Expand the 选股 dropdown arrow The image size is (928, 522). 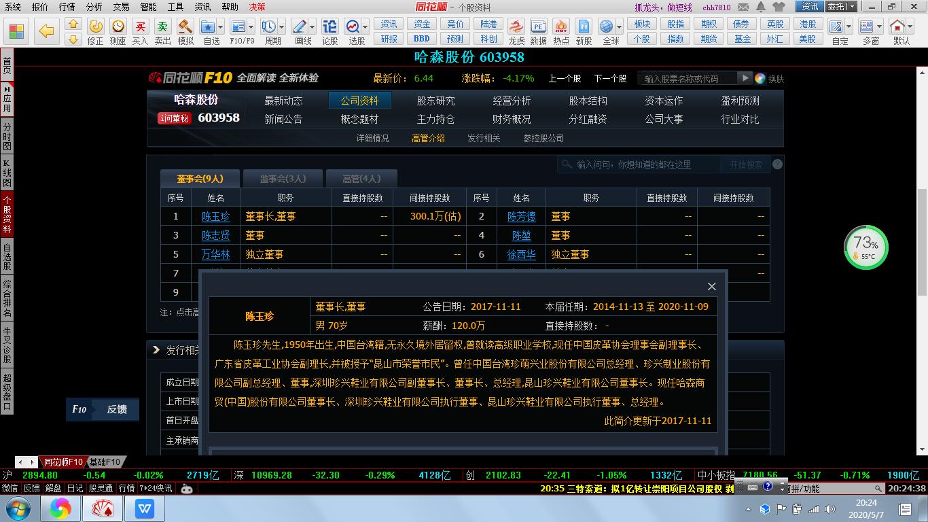[x=365, y=27]
